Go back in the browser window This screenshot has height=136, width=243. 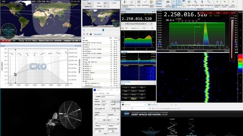tap(123, 108)
